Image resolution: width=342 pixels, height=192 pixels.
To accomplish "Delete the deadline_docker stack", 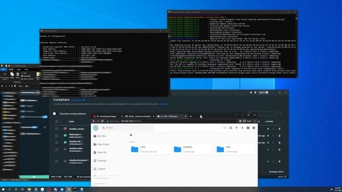I will (x=279, y=129).
